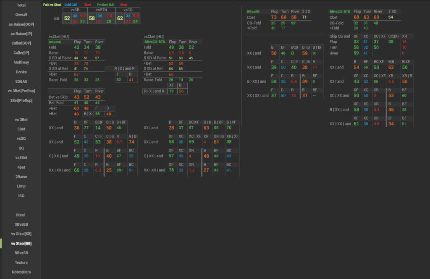Open the Texture tab
Image resolution: width=430 pixels, height=279 pixels.
[x=21, y=262]
